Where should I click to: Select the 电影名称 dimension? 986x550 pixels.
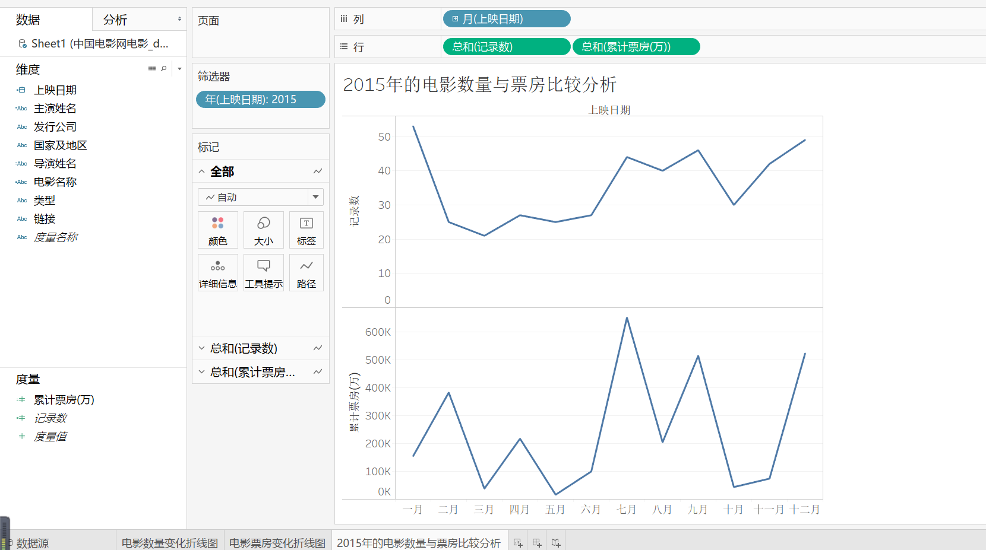[x=55, y=182]
